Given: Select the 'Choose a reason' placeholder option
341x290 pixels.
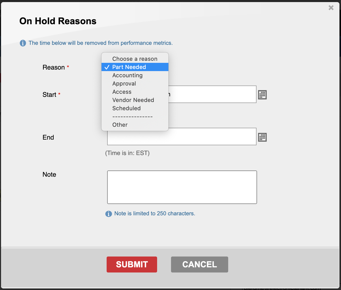Looking at the screenshot, I should pos(135,59).
